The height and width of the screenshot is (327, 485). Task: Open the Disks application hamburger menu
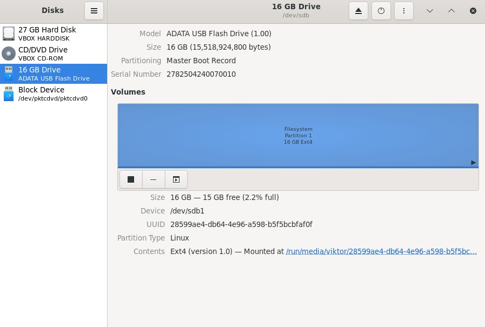tap(94, 11)
